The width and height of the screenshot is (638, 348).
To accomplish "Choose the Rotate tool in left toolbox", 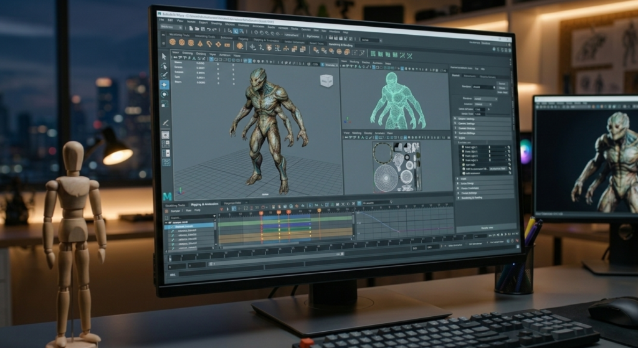I will point(164,94).
